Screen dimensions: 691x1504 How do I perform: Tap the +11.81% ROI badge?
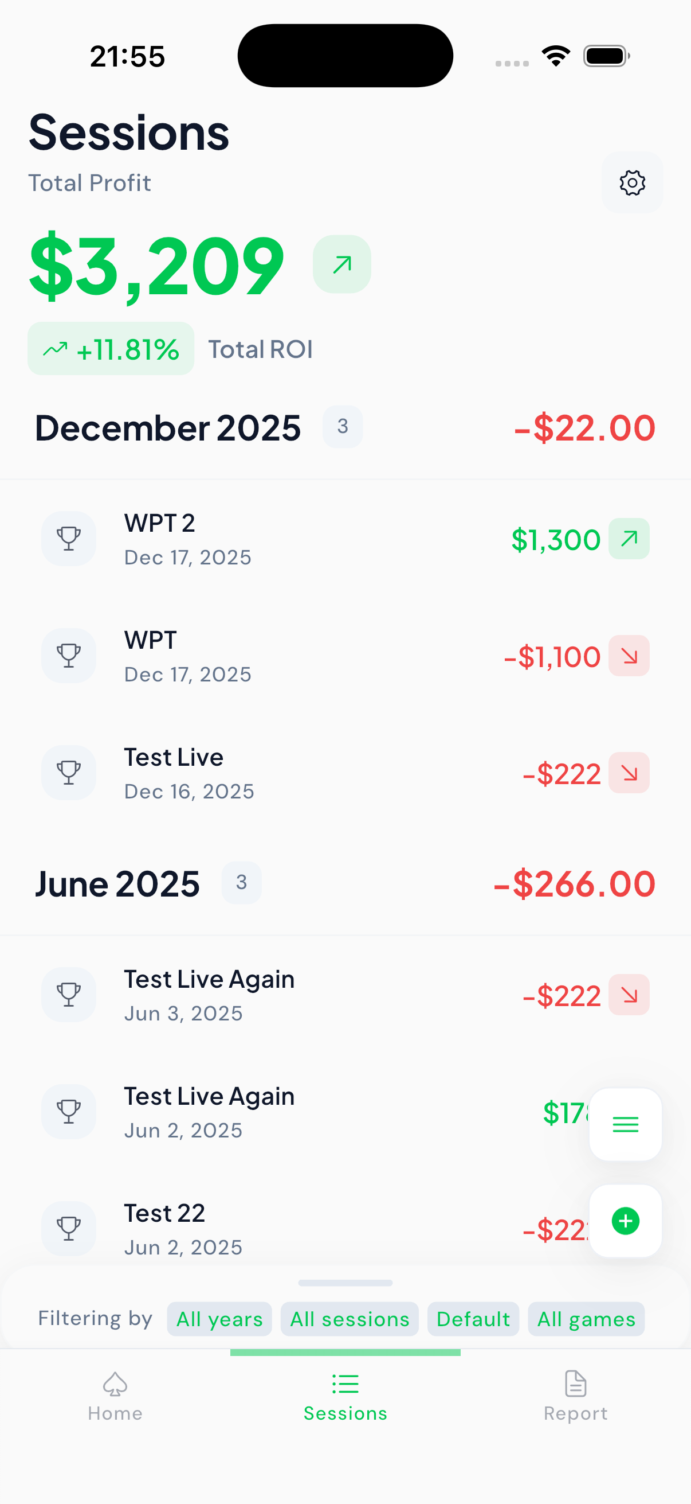click(111, 349)
